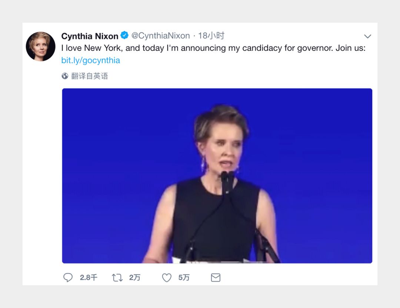Click the retweet arrows icon

click(x=117, y=278)
